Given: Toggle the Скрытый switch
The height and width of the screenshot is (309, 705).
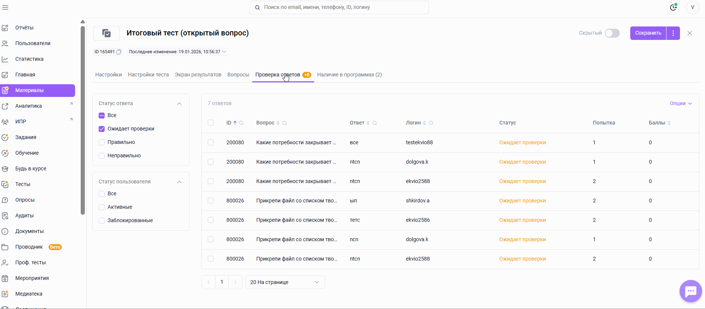Looking at the screenshot, I should pos(612,33).
